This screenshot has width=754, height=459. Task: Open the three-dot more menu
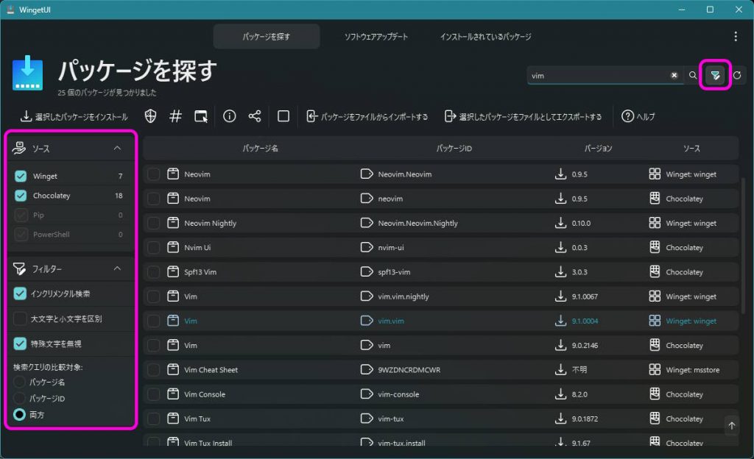(x=736, y=37)
